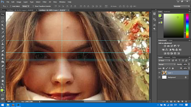Toggle lock transparent pixels
191x107 pixels.
coord(164,68)
